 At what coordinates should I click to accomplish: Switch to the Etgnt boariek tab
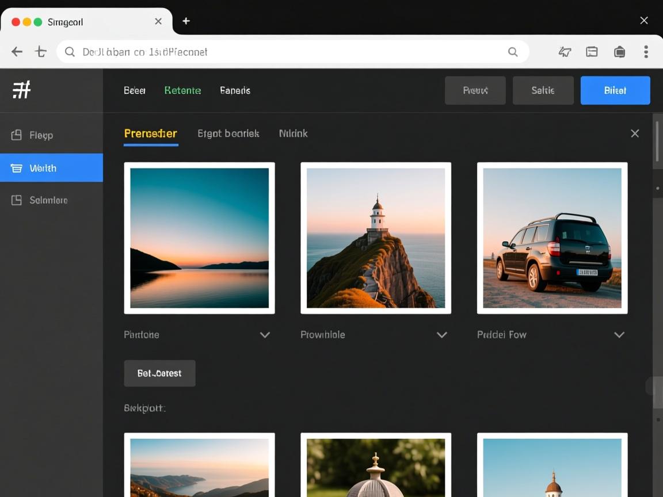point(228,133)
